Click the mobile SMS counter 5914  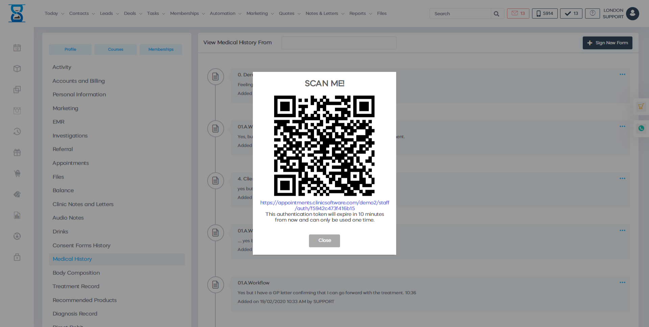click(x=545, y=13)
